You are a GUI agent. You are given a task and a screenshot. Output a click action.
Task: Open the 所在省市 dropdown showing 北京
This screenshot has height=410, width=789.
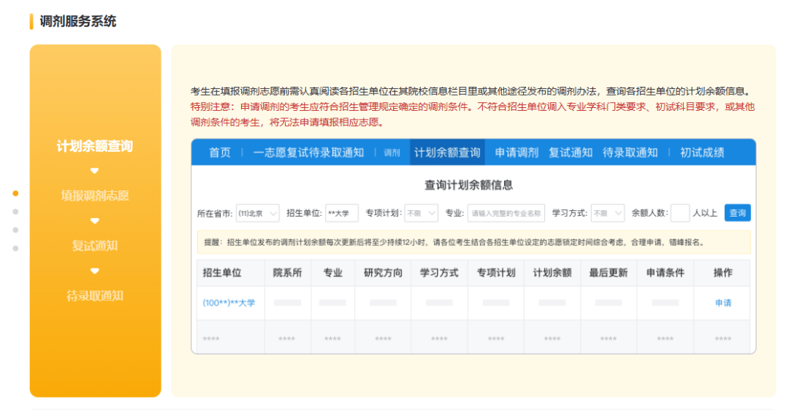click(x=257, y=213)
